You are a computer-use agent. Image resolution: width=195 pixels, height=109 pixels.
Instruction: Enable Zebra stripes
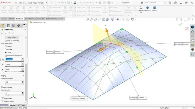click(x=2, y=98)
